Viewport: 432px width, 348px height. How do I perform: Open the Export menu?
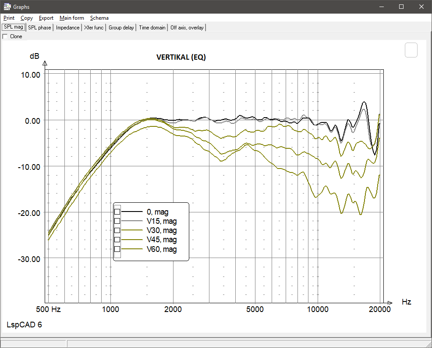[46, 18]
